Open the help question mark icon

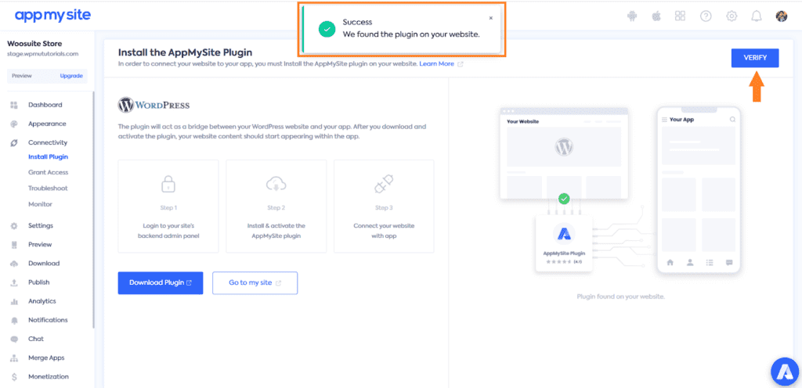[x=706, y=16]
